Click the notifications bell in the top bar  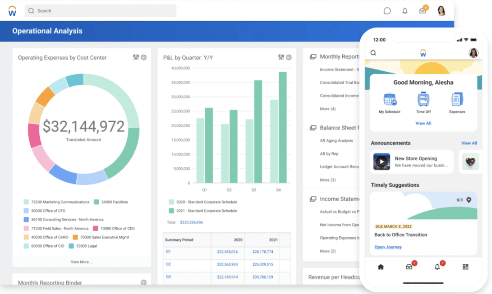(405, 10)
